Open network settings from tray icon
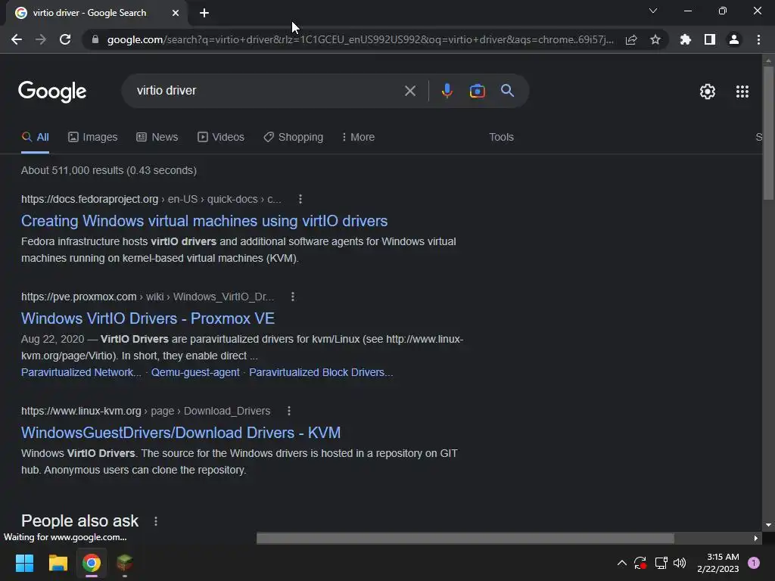 click(661, 563)
